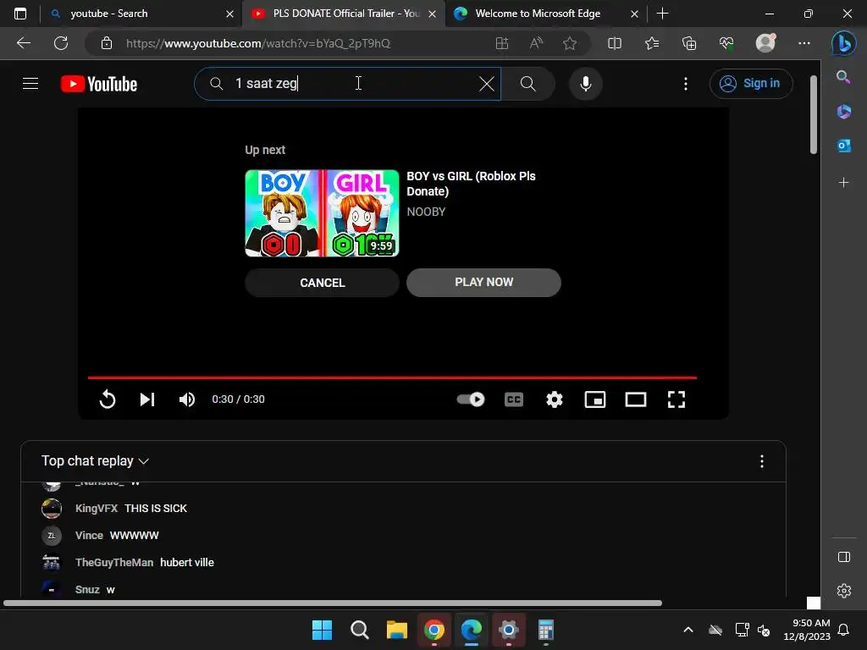Image resolution: width=867 pixels, height=650 pixels.
Task: Open Microsoft 365 sidebar icon
Action: (x=844, y=111)
